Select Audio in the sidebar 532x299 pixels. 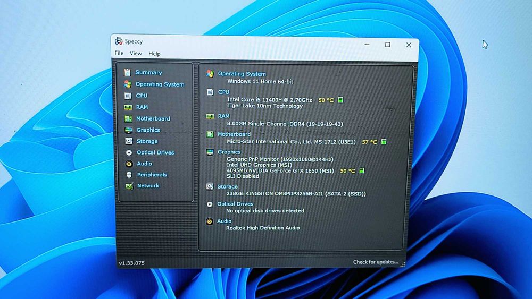(x=144, y=164)
